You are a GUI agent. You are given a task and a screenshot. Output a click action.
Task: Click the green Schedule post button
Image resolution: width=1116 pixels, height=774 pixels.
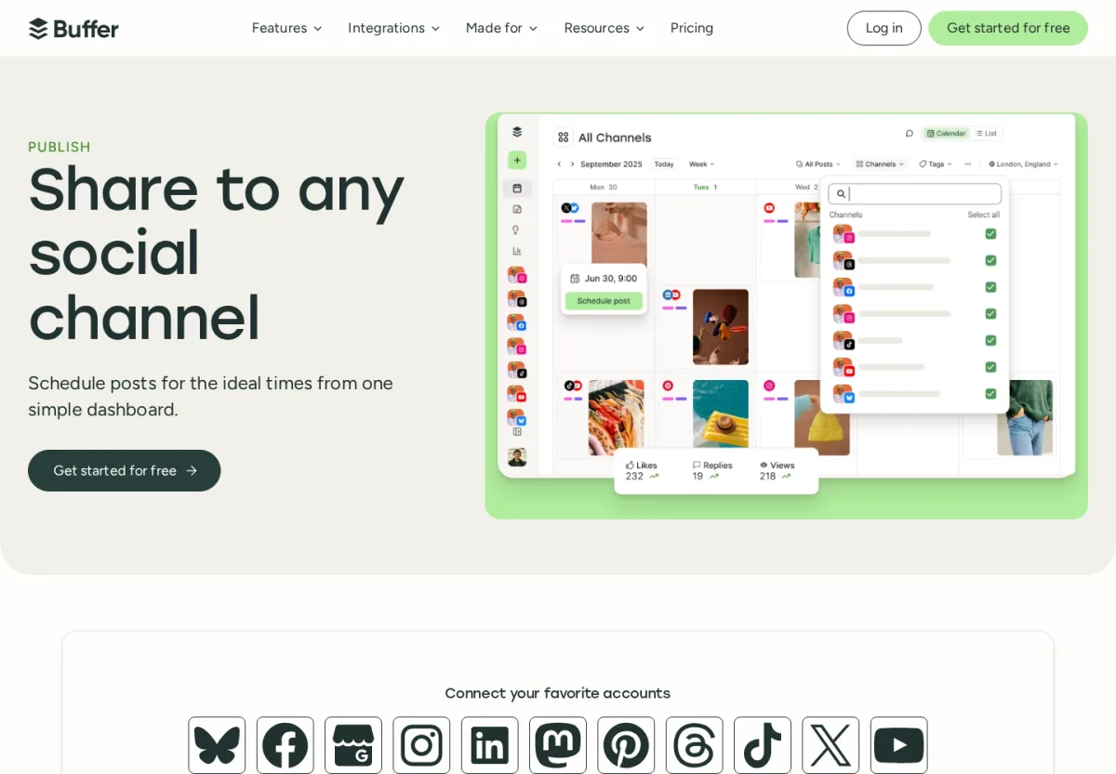point(604,301)
